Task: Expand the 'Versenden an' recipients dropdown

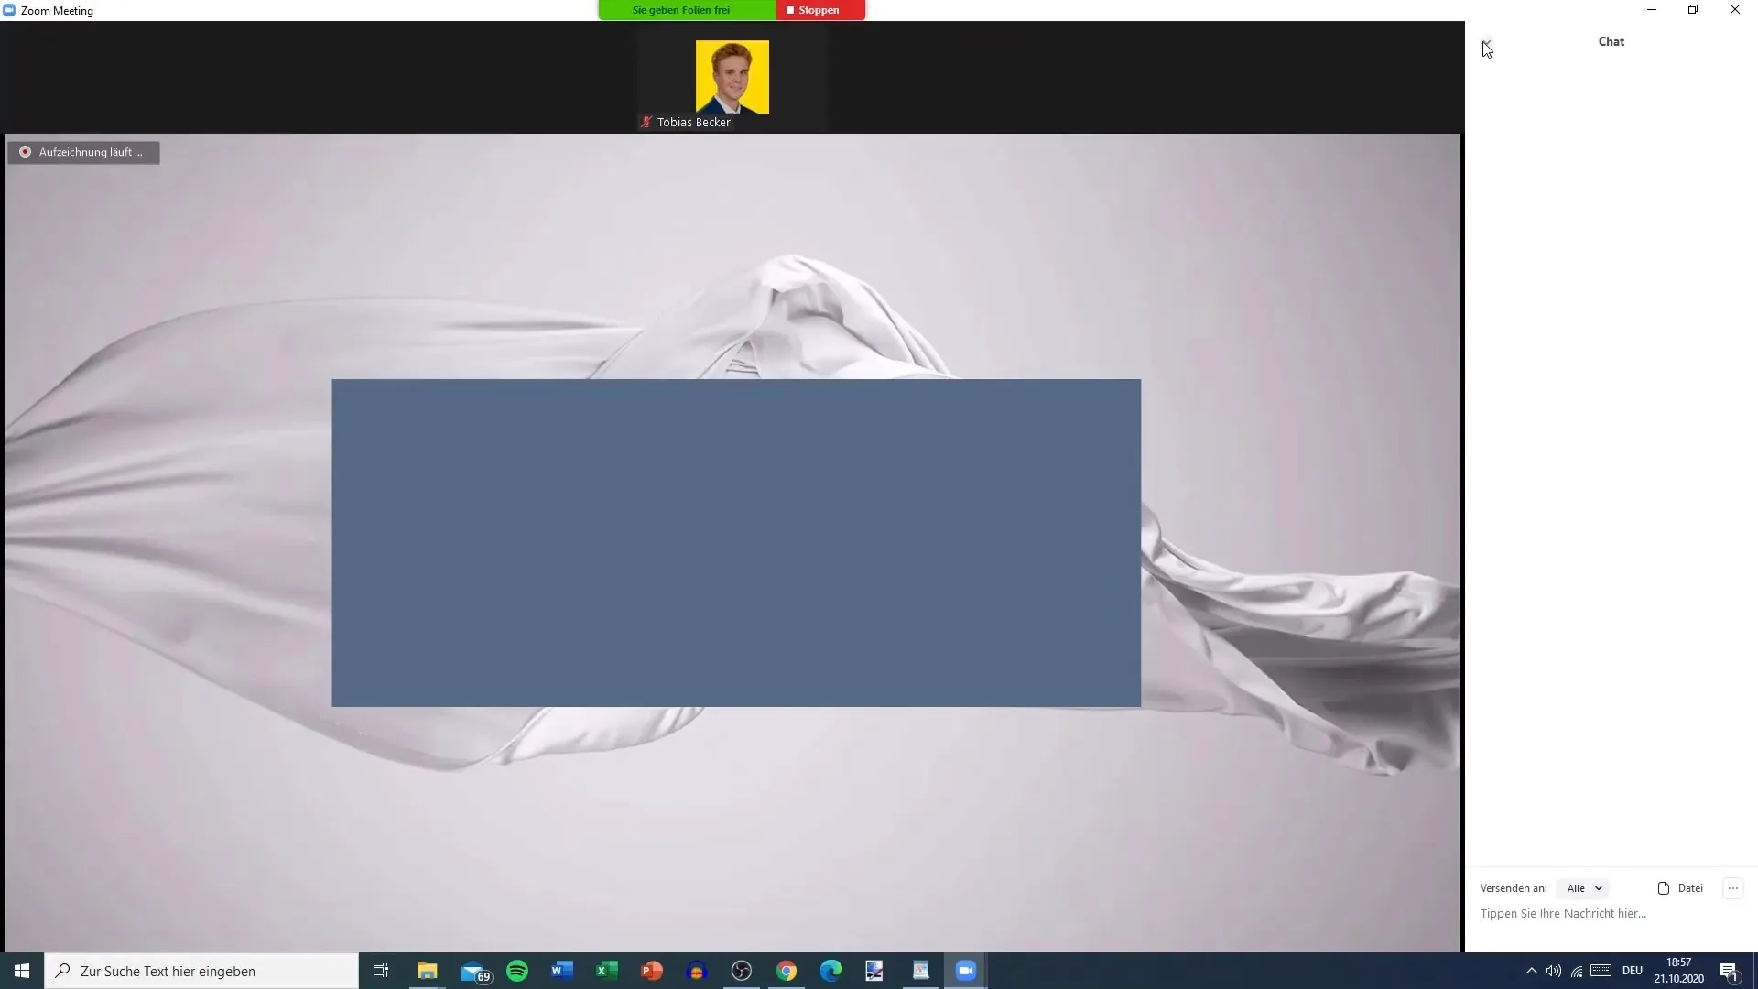Action: coord(1583,887)
